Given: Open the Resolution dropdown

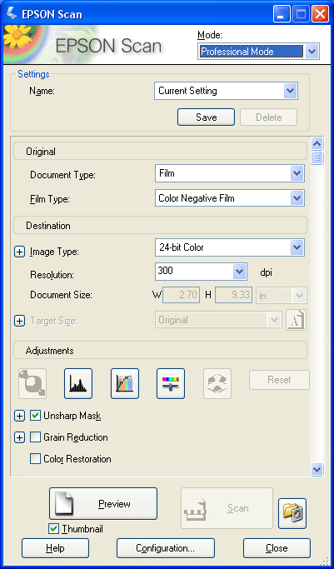Looking at the screenshot, I should pos(201,272).
